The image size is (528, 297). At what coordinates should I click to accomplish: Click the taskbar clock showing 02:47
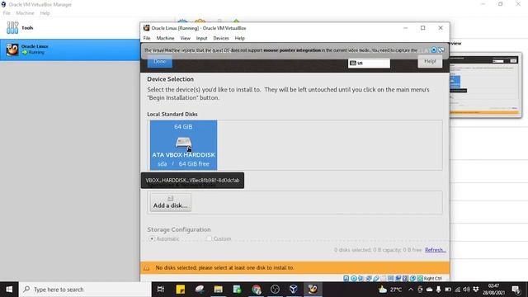[x=493, y=290]
